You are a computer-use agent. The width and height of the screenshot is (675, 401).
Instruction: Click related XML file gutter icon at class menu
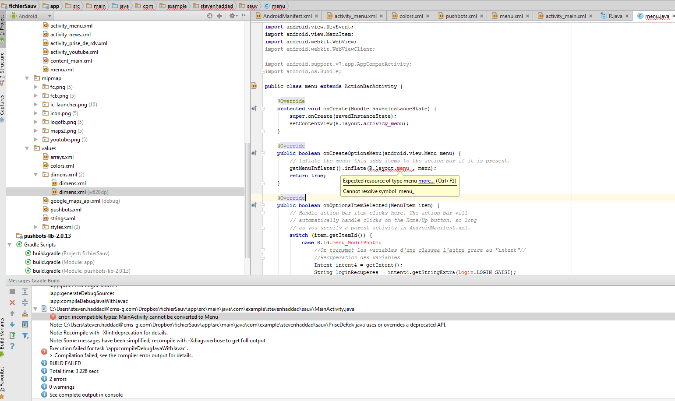[x=254, y=85]
